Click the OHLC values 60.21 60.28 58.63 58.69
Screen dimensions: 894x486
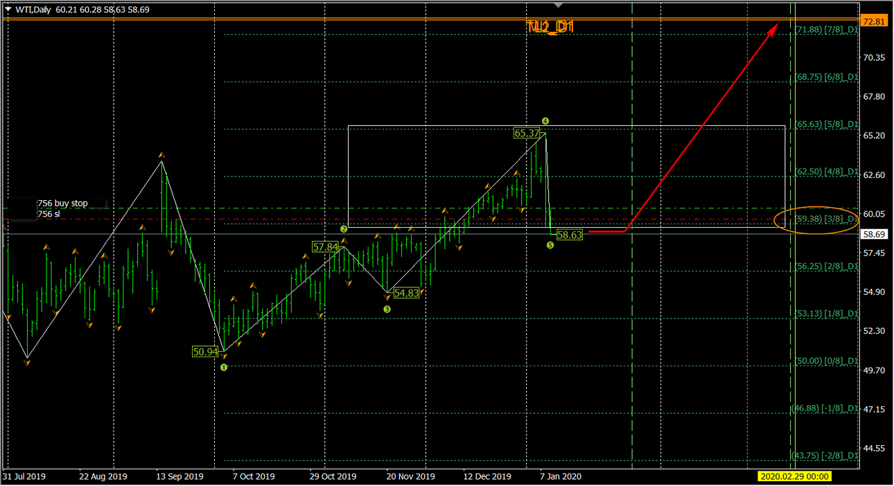click(x=102, y=10)
